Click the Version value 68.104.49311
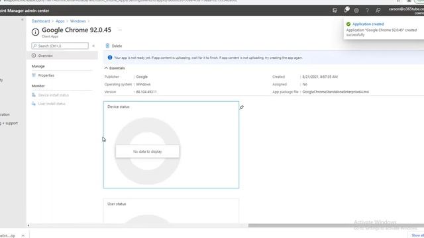Screen dimensions: 424x238 (x=146, y=92)
